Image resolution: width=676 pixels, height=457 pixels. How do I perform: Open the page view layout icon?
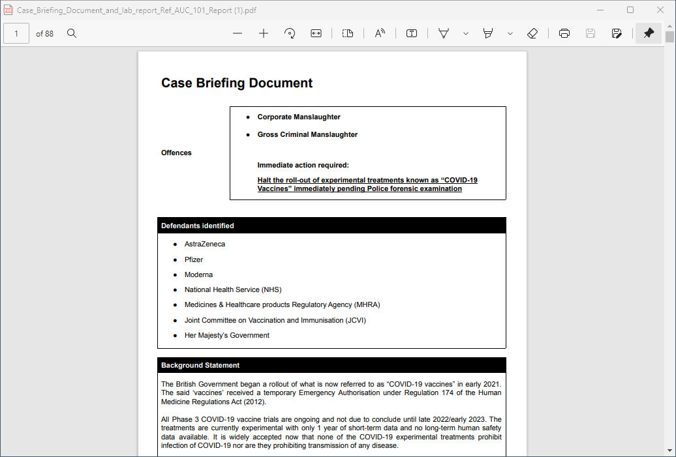tap(348, 34)
